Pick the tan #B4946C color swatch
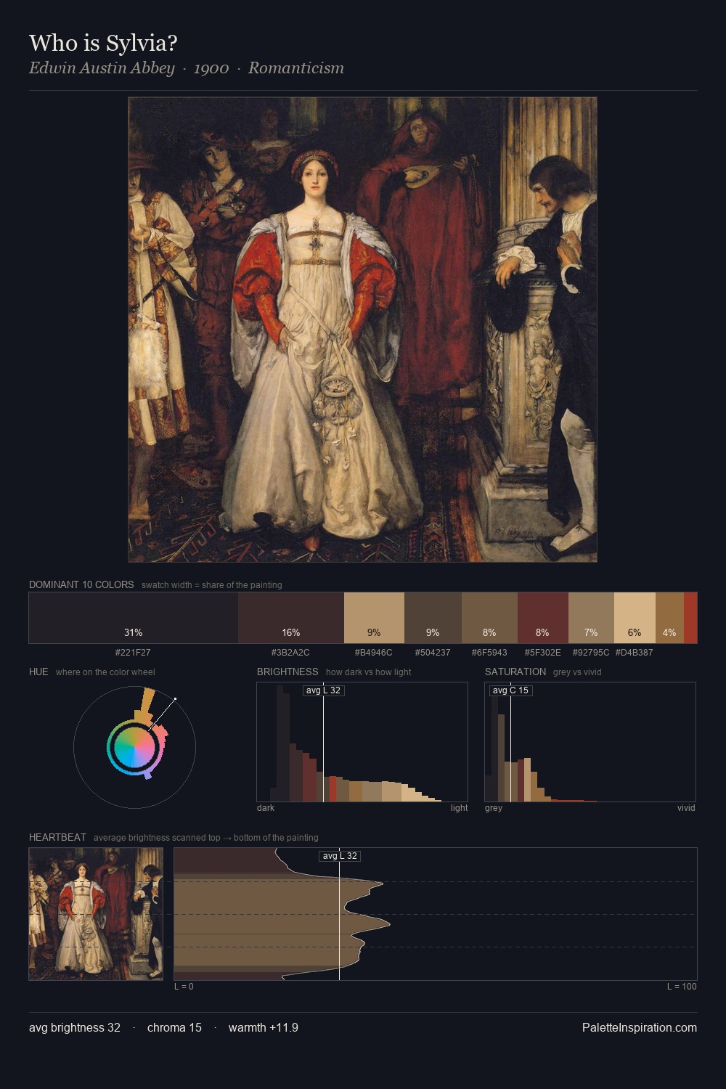 click(x=374, y=618)
